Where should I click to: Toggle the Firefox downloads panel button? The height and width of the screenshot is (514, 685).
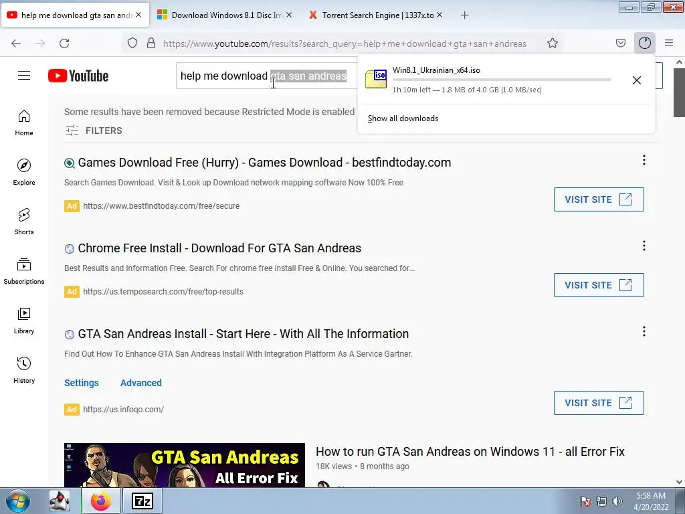(x=645, y=43)
